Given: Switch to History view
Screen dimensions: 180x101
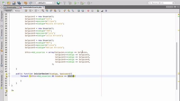Looking at the screenshot, I should click(17, 11).
